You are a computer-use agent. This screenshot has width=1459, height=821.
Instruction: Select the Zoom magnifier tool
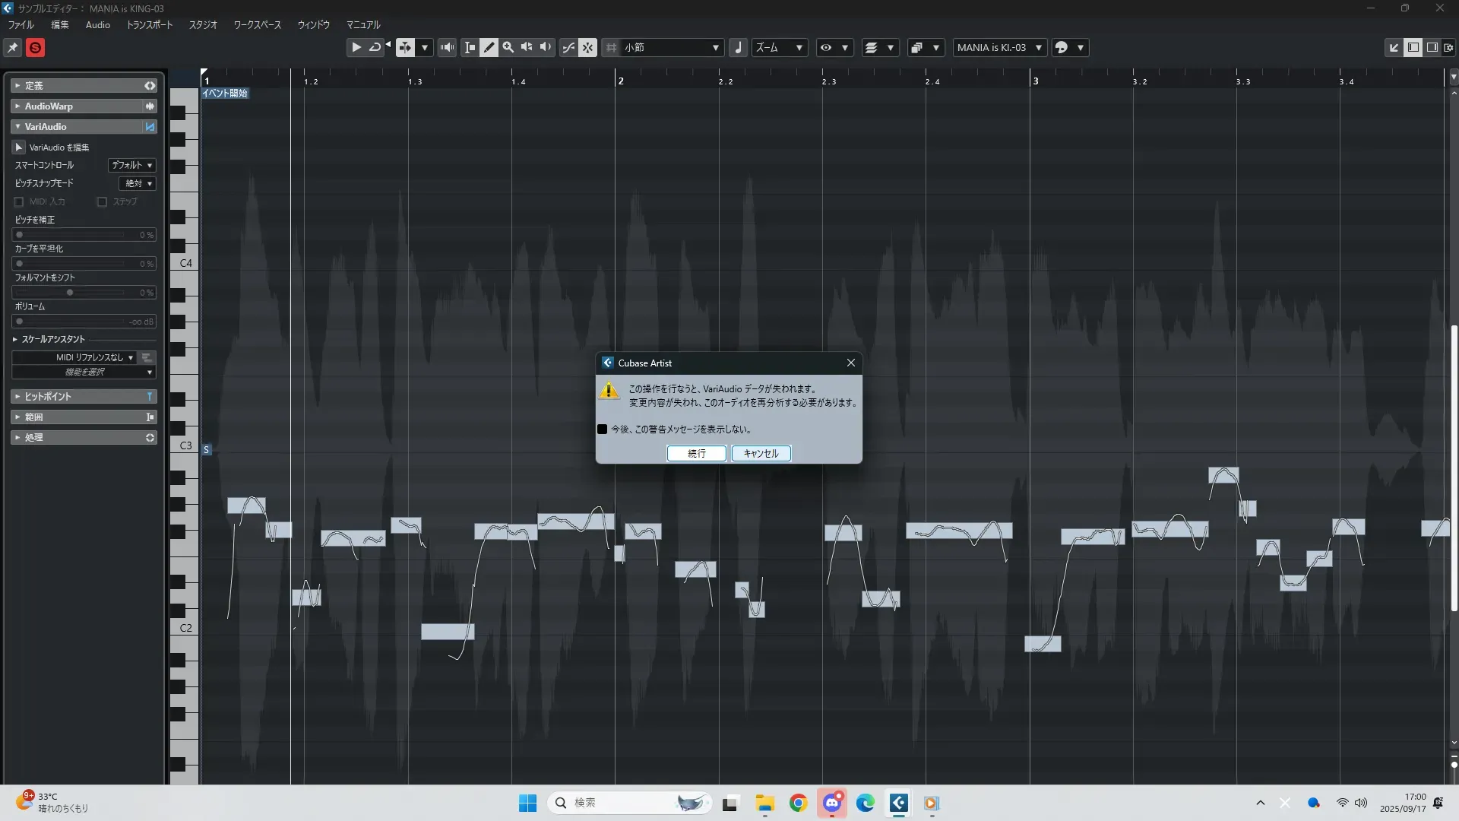point(508,47)
